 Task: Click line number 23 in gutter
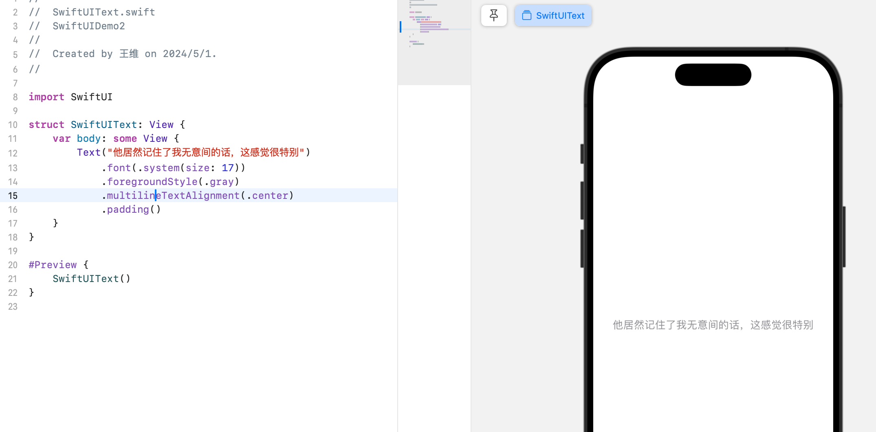pos(13,307)
